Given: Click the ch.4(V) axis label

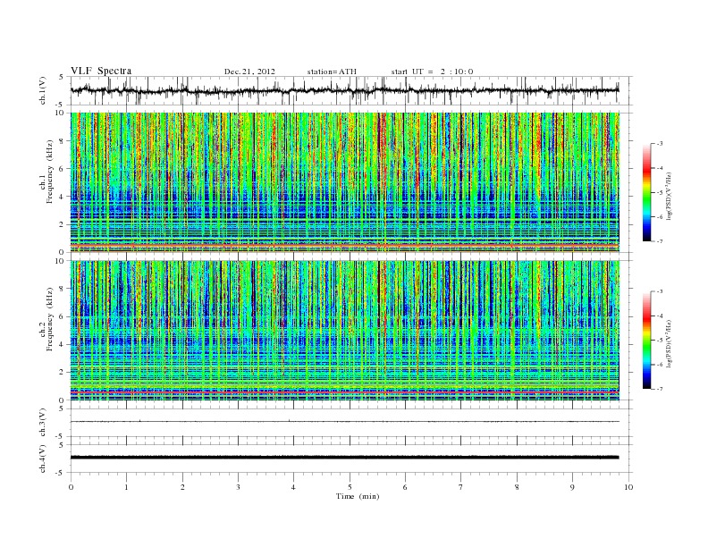Looking at the screenshot, I should [43, 459].
